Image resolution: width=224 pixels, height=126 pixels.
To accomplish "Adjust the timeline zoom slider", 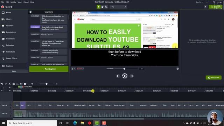I will [47, 84].
